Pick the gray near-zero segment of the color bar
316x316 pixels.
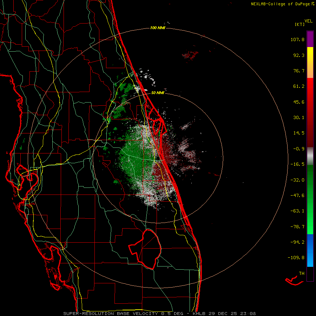pyautogui.click(x=310, y=156)
